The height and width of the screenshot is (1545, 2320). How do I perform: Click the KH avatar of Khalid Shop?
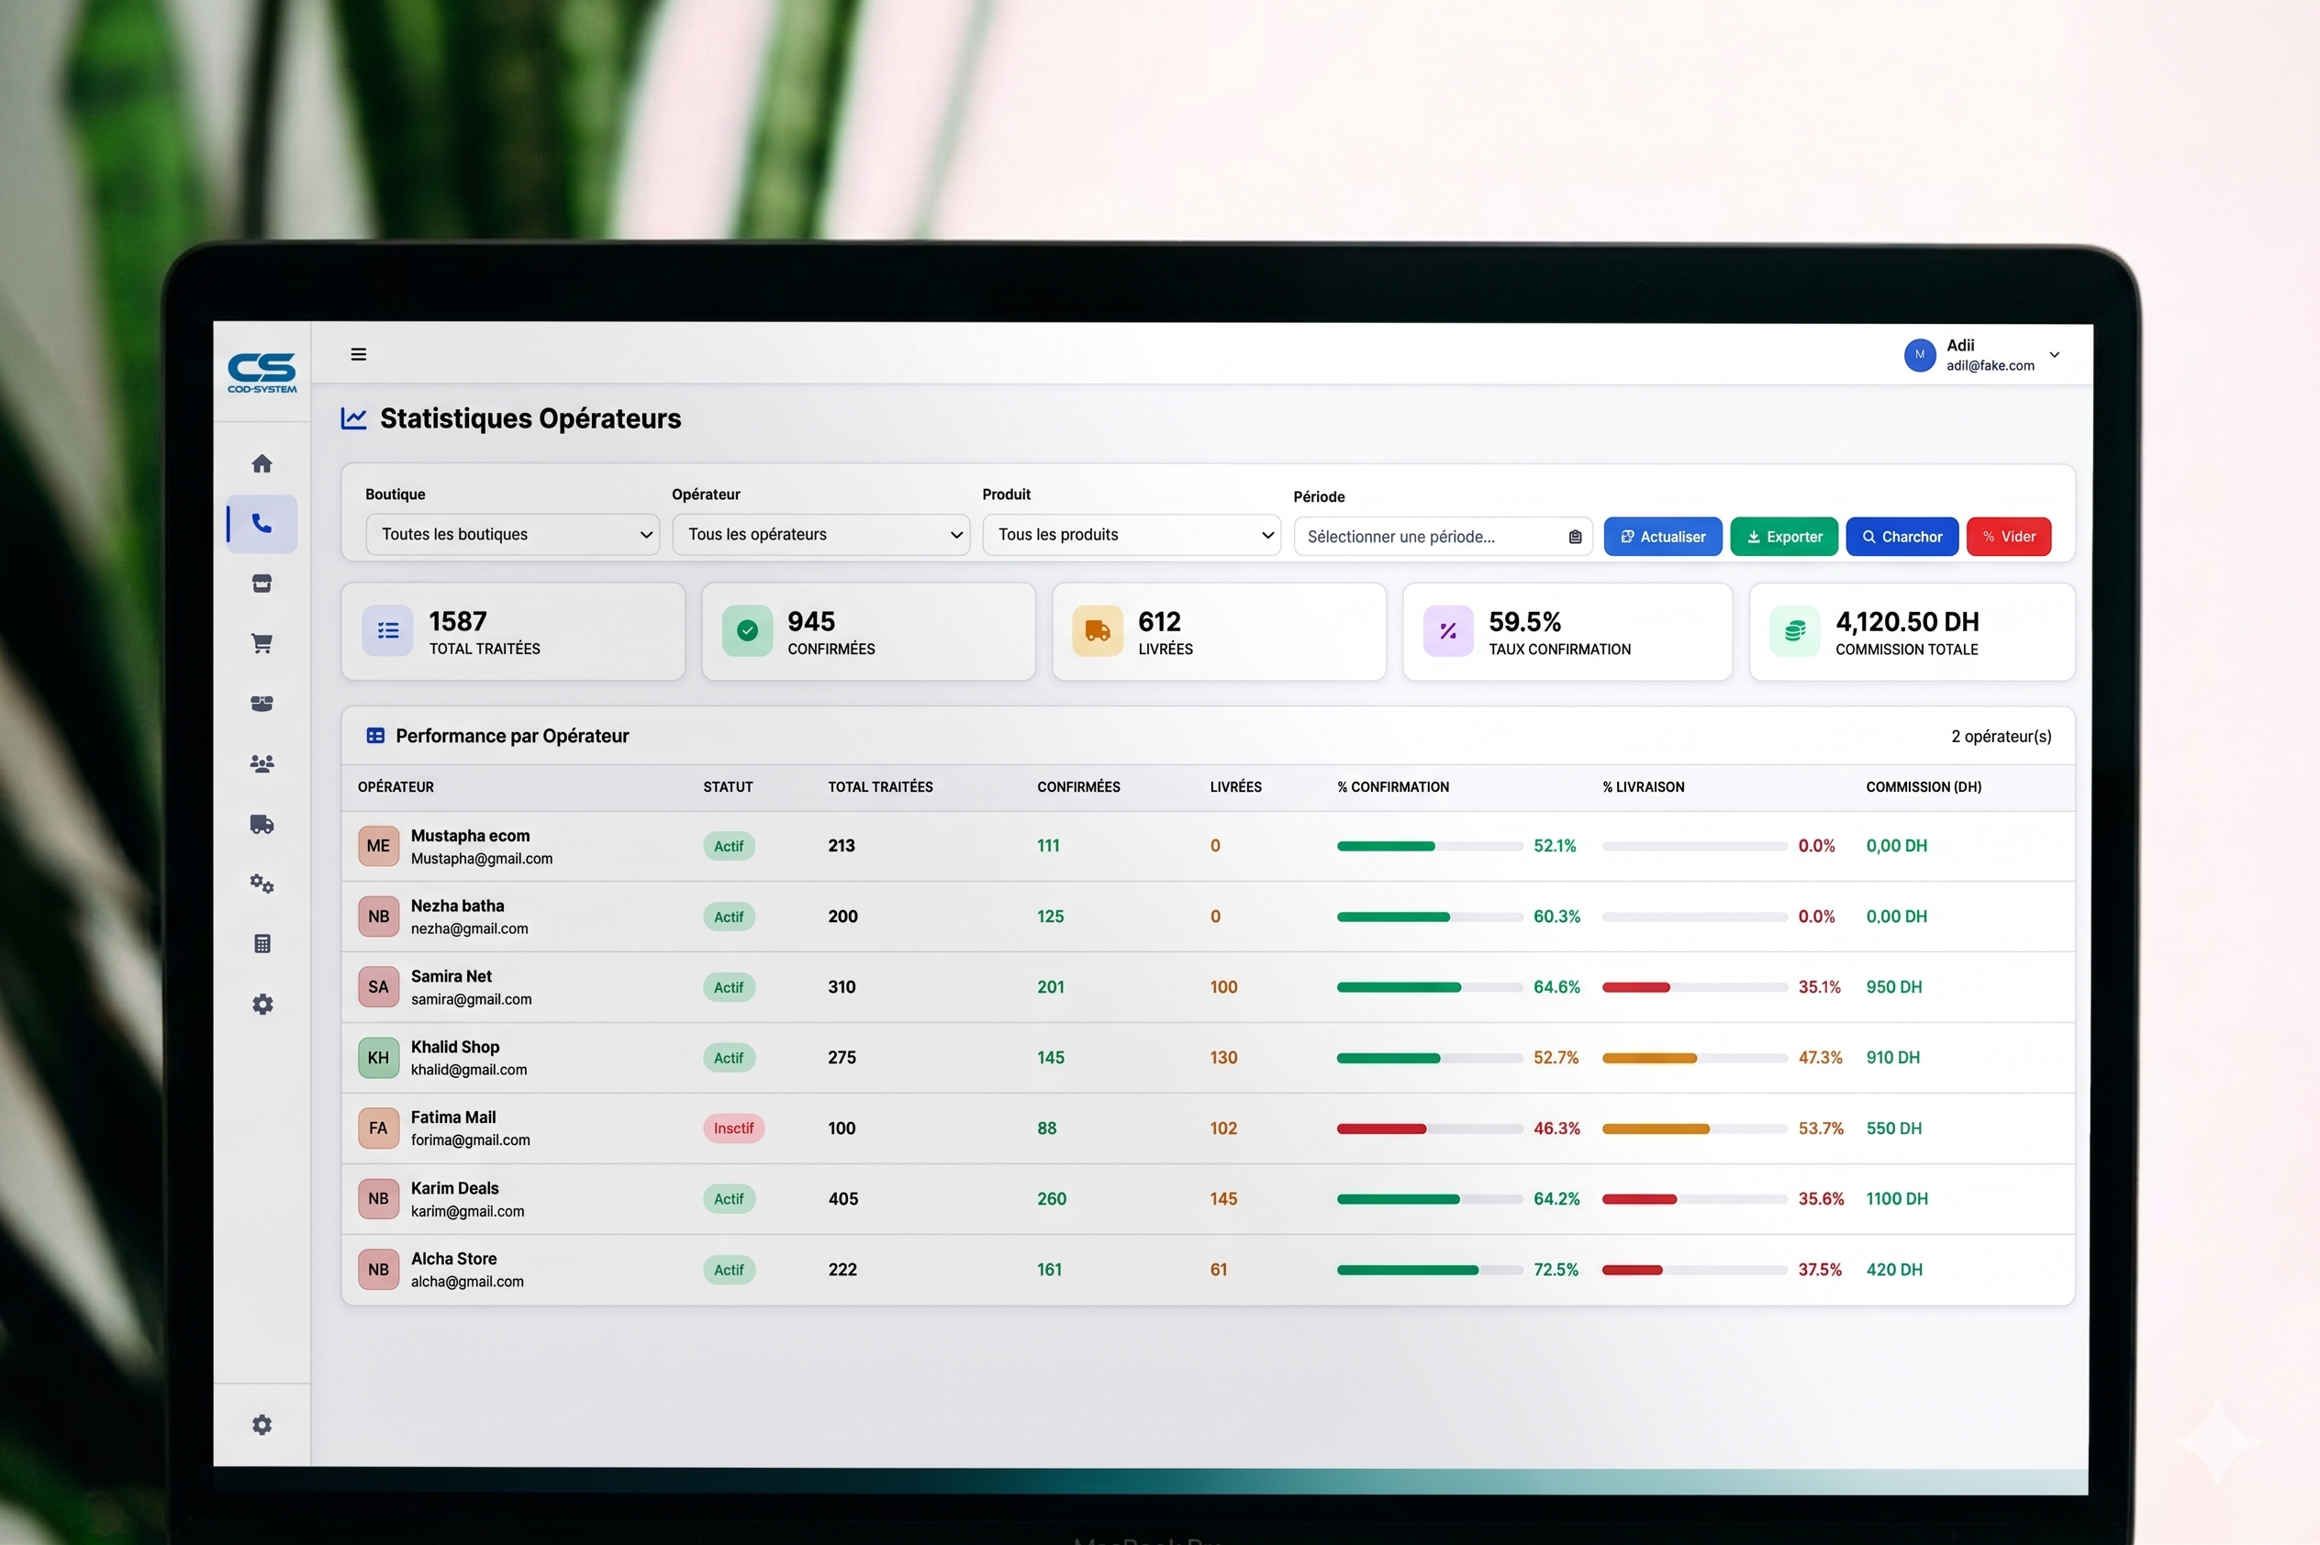click(x=378, y=1058)
